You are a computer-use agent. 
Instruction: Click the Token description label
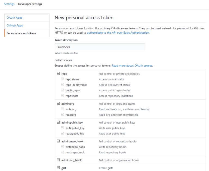66,40
